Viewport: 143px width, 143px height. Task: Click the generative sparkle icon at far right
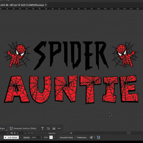pyautogui.click(x=98, y=137)
